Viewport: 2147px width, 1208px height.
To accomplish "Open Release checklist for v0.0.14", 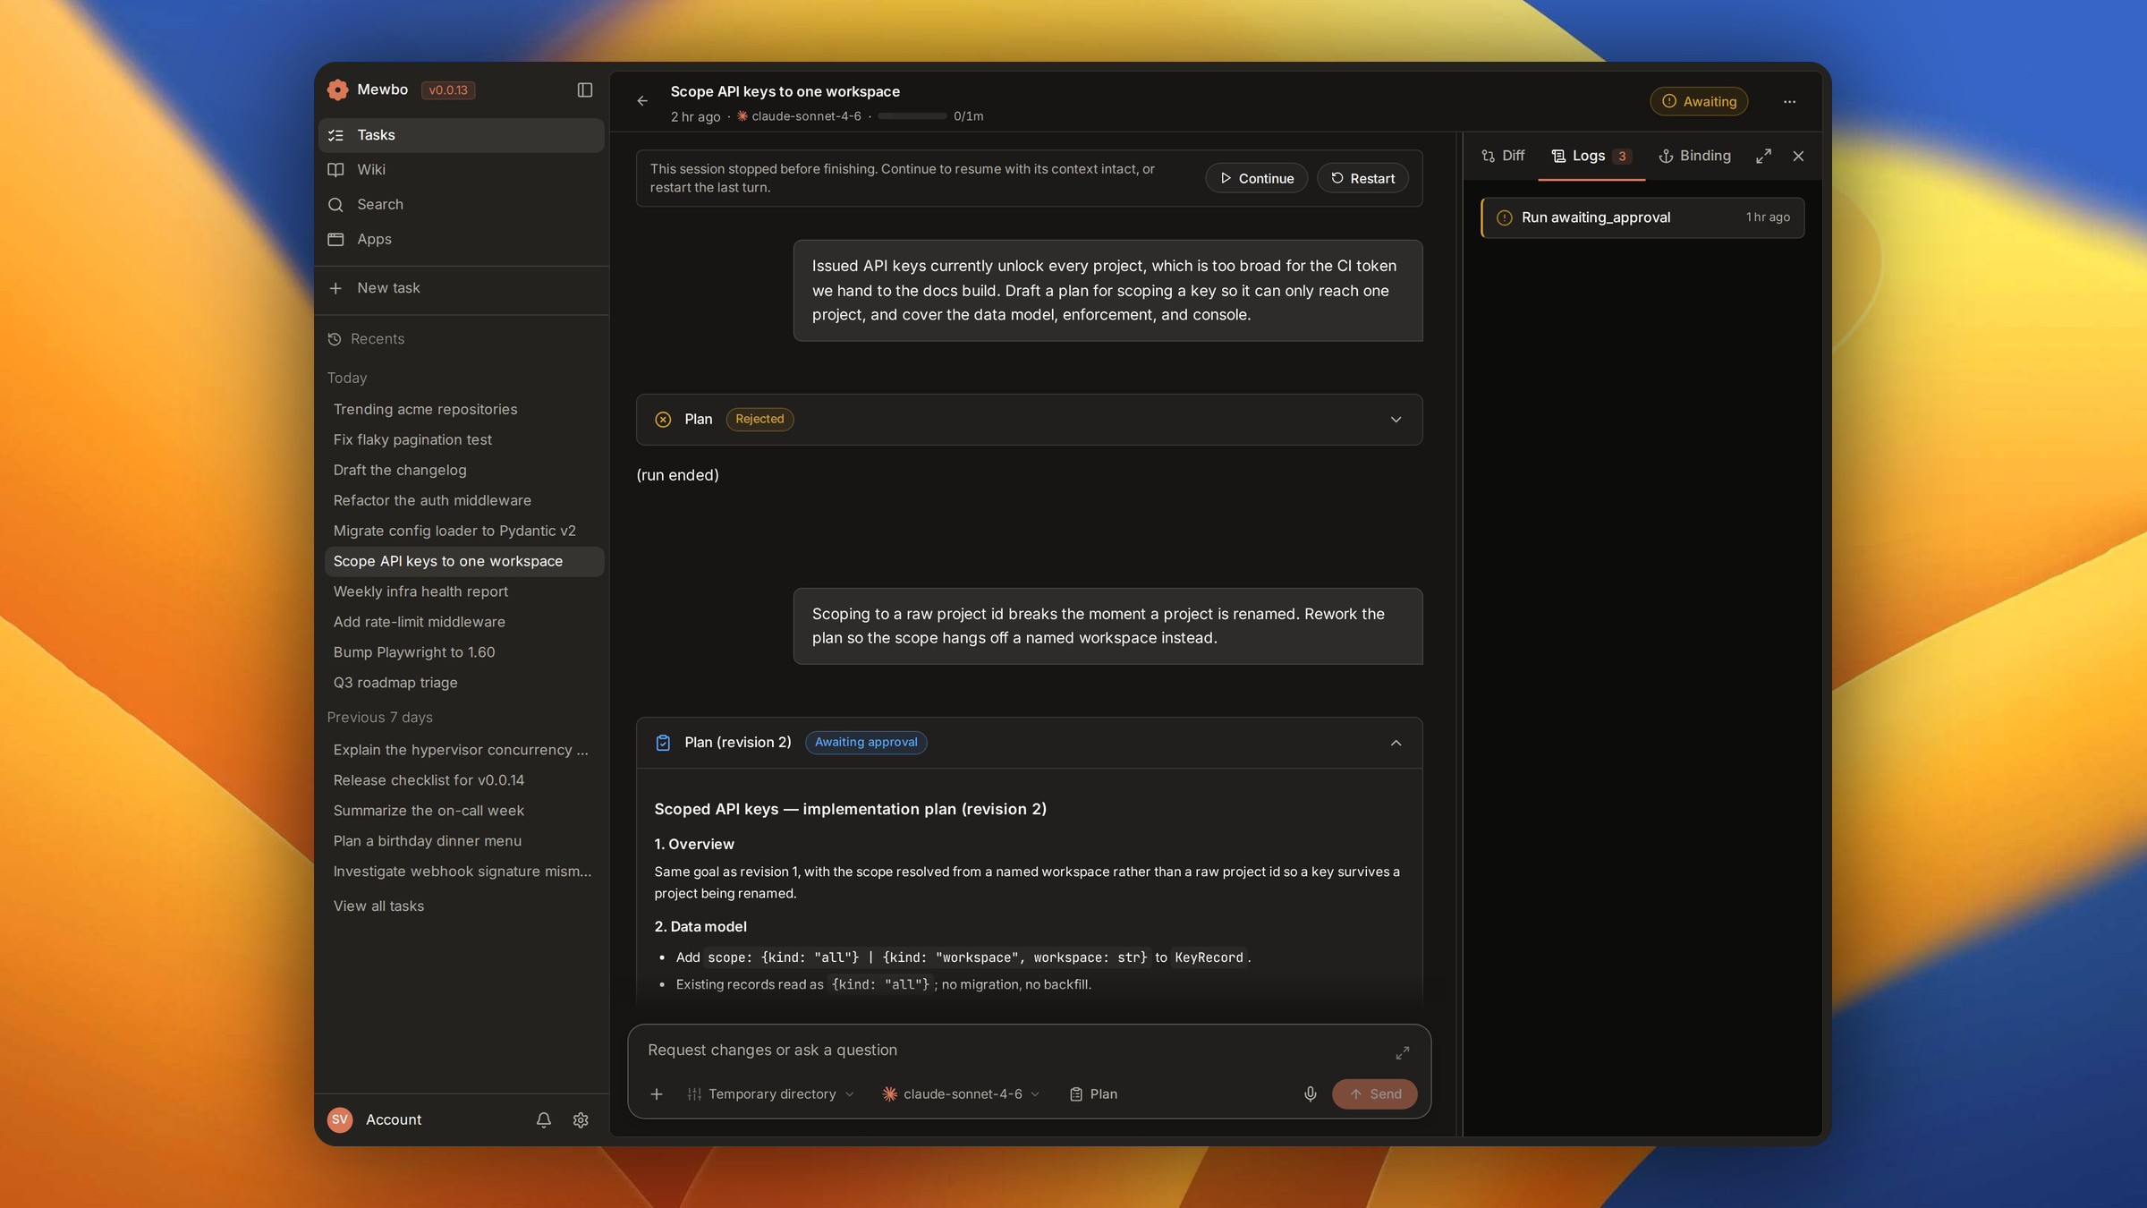I will click(x=464, y=781).
